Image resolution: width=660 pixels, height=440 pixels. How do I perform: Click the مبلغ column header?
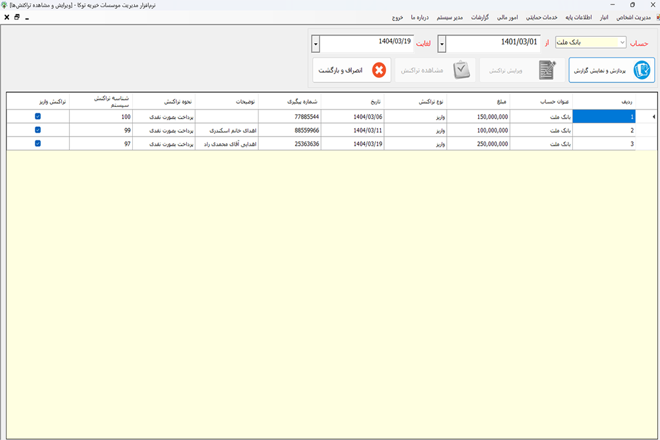click(x=478, y=101)
